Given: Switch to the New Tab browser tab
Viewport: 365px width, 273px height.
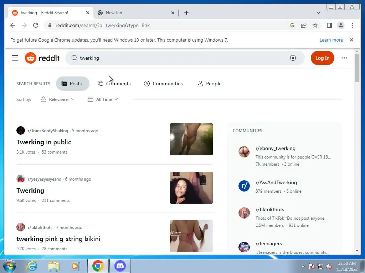Looking at the screenshot, I should pos(135,13).
